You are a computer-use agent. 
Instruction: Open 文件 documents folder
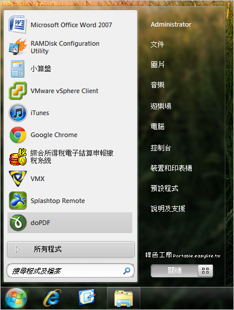(x=157, y=45)
